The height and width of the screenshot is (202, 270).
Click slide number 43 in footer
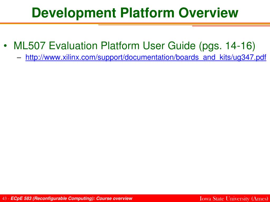pos(4,199)
